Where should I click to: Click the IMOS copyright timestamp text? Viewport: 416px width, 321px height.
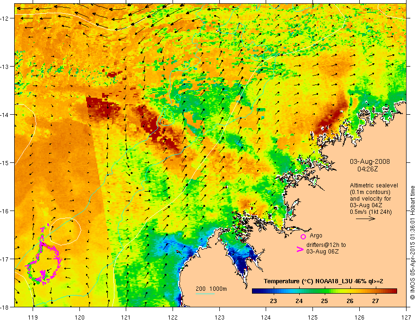coord(412,243)
